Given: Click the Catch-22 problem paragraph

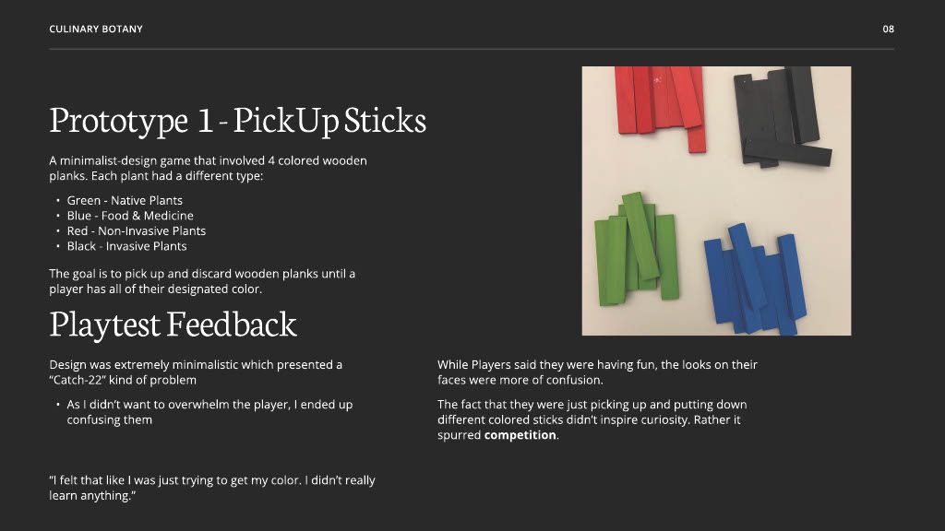Looking at the screenshot, I should point(196,372).
